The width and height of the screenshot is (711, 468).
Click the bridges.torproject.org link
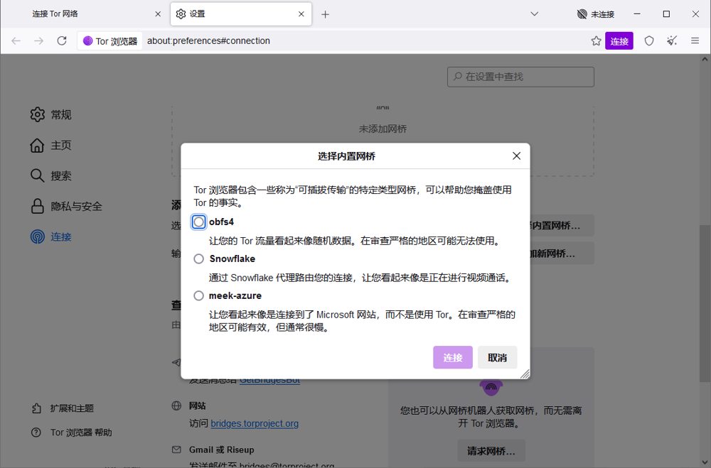pos(255,423)
